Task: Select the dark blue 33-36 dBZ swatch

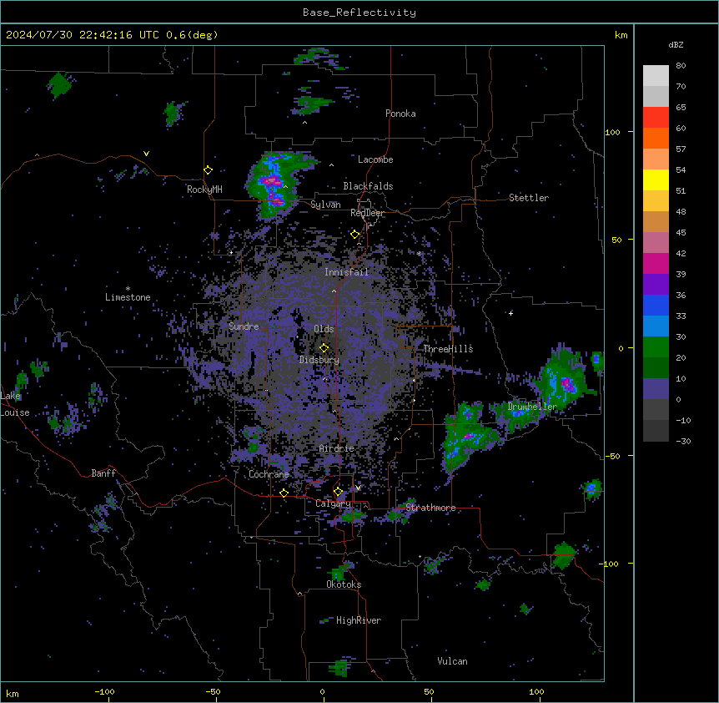Action: pyautogui.click(x=656, y=305)
